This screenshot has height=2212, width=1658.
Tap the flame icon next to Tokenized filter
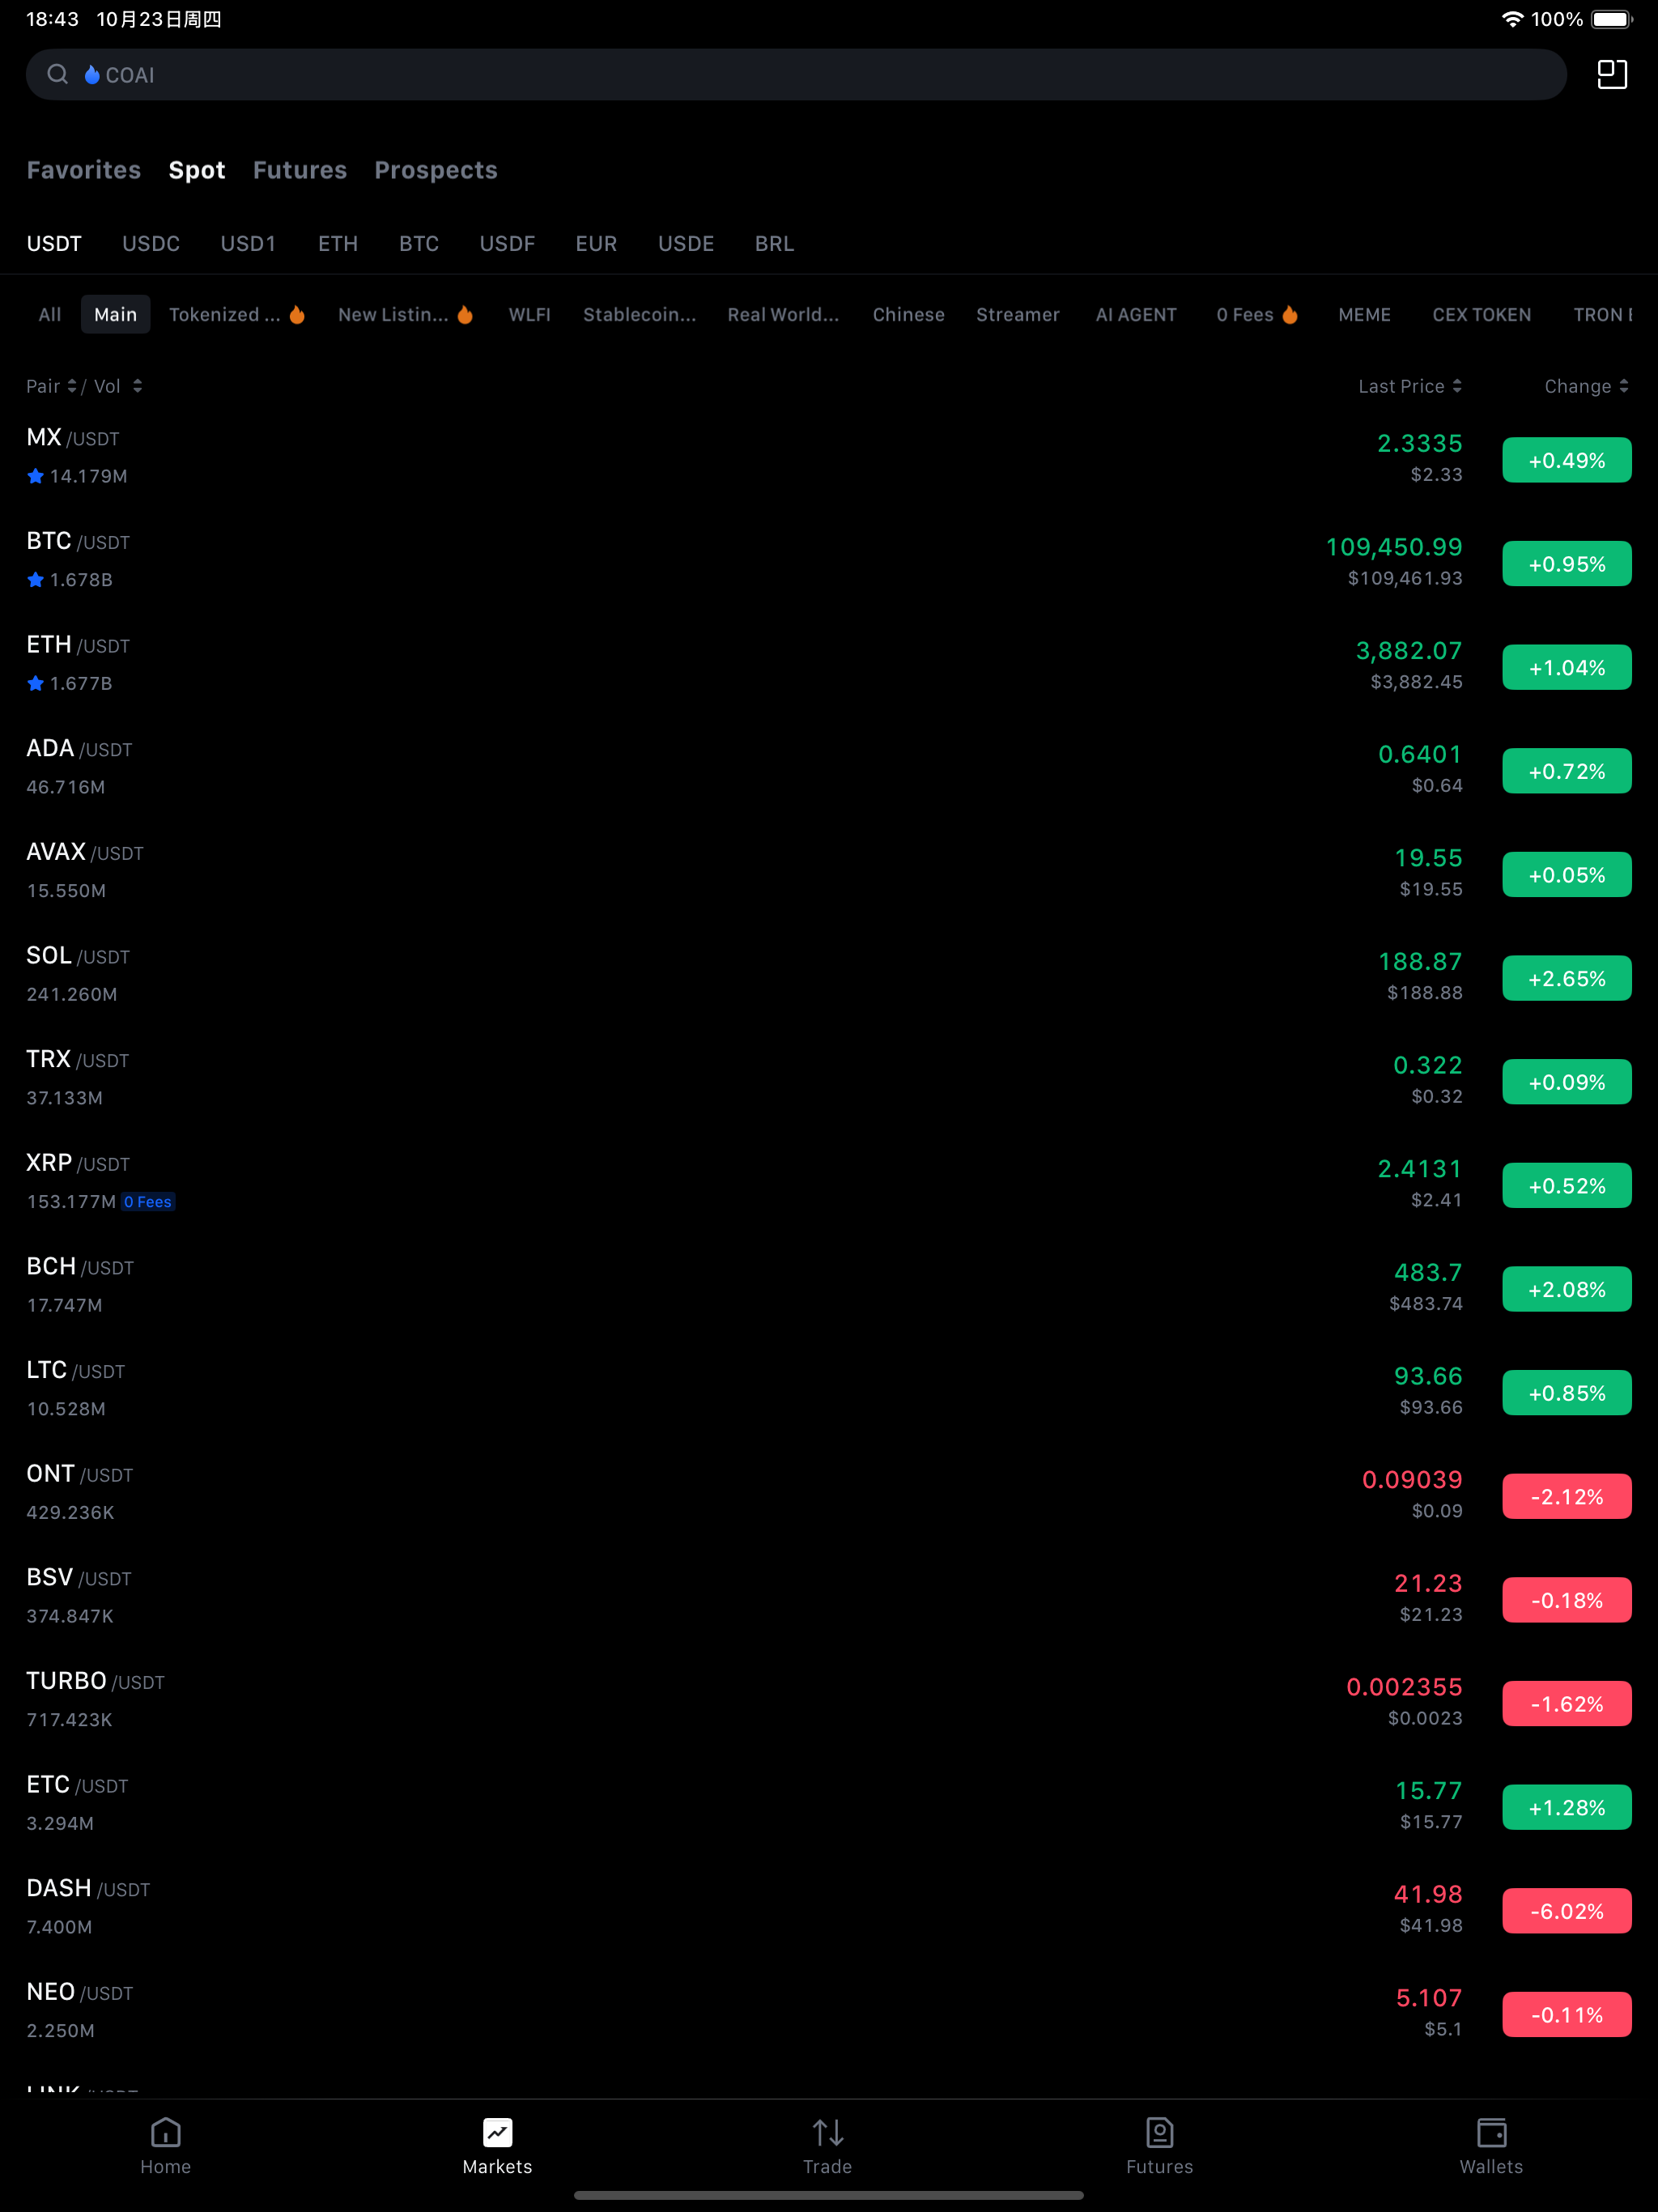(296, 313)
